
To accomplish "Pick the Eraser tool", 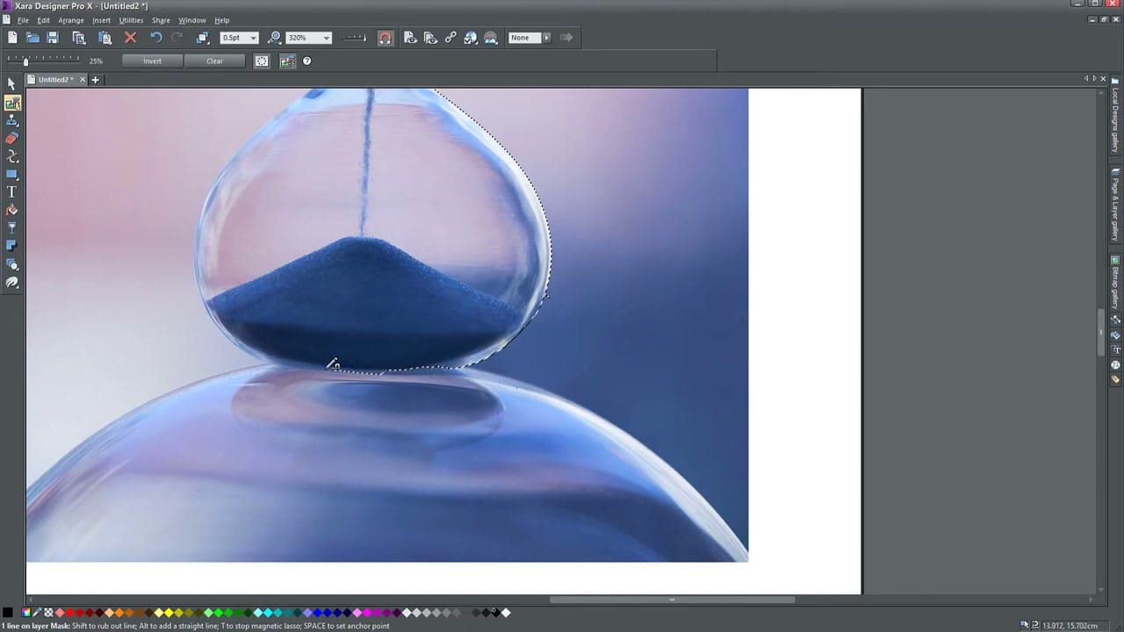I will pyautogui.click(x=11, y=139).
